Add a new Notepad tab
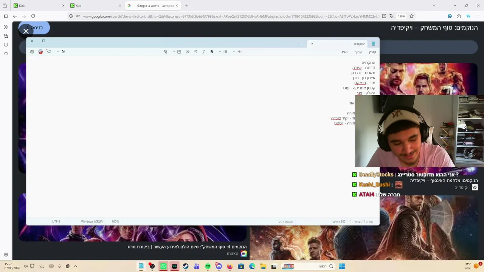This screenshot has width=484, height=272. [301, 44]
